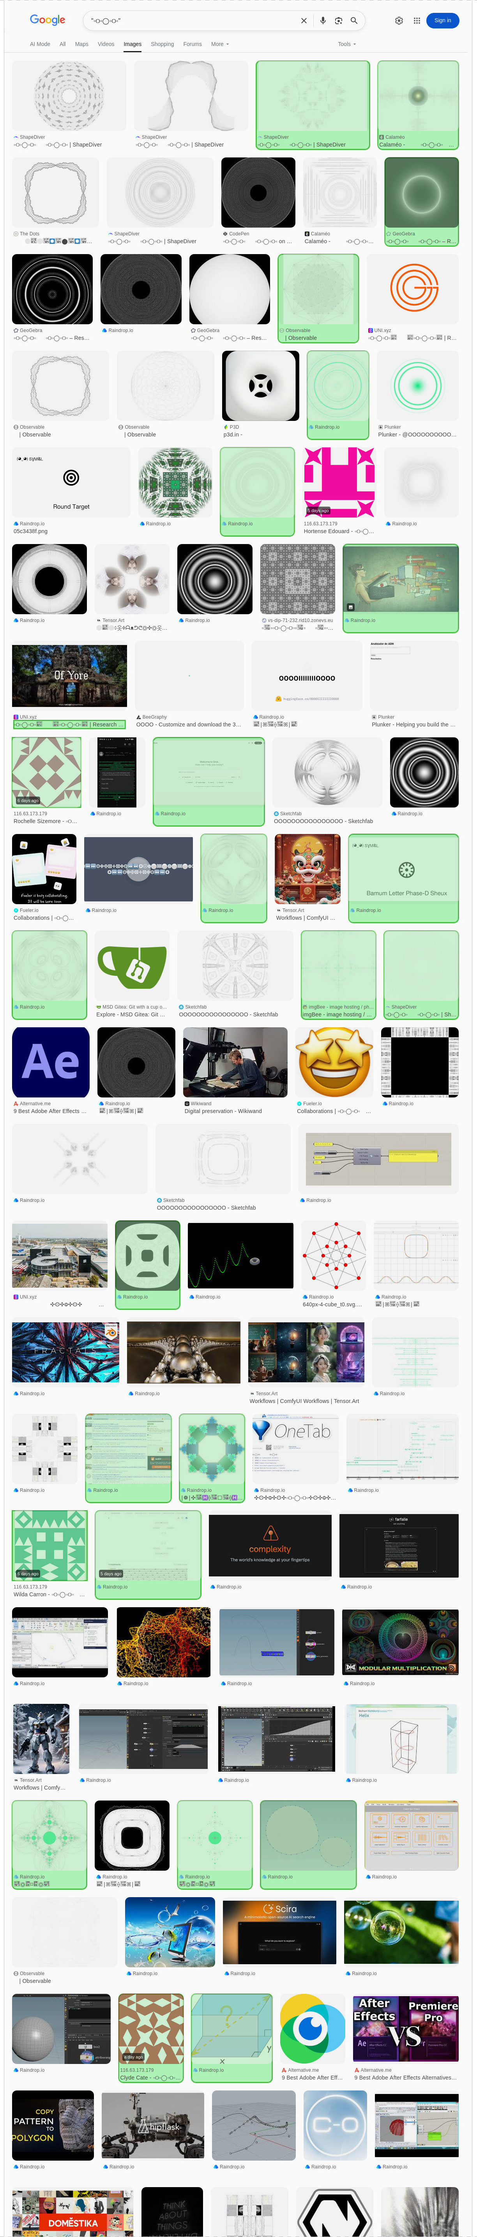Open '9 Best Adobe After Effects Alternatives' link

pos(404,2077)
